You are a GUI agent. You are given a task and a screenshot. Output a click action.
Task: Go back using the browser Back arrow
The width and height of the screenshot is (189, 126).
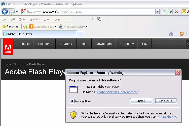(5, 12)
